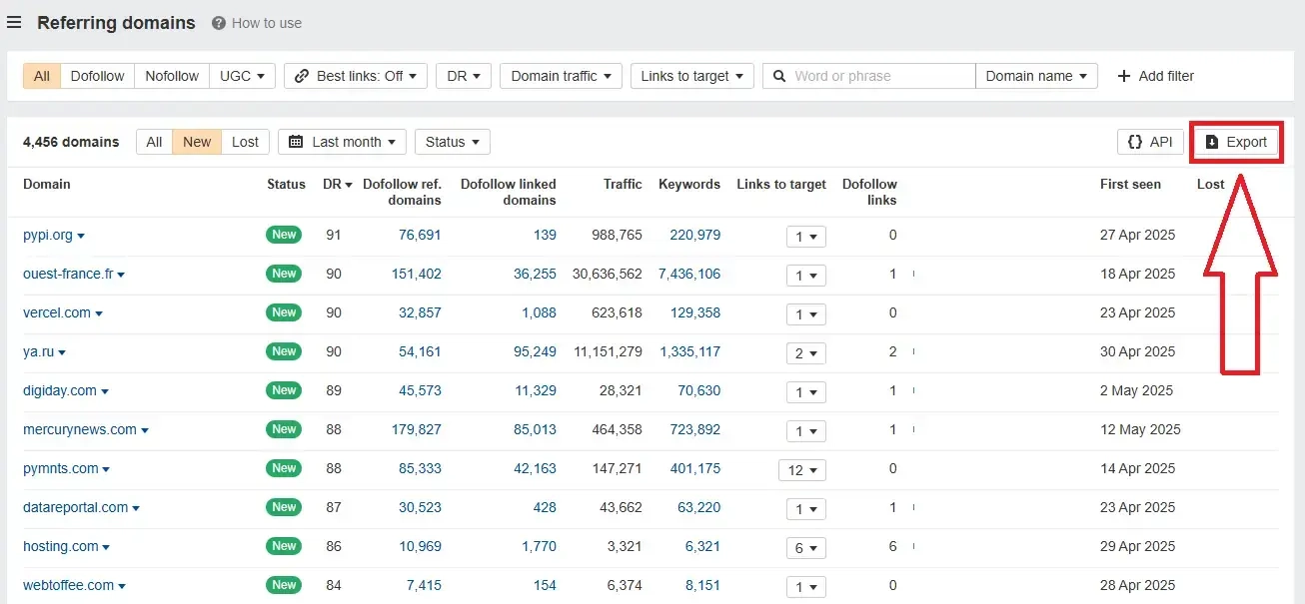This screenshot has width=1305, height=604.
Task: Switch to Lost domains toggle
Action: pyautogui.click(x=245, y=142)
